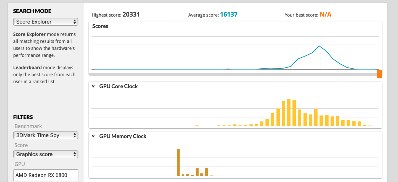The image size is (398, 182).
Task: Click the orange Scores range slider handle
Action: [379, 74]
